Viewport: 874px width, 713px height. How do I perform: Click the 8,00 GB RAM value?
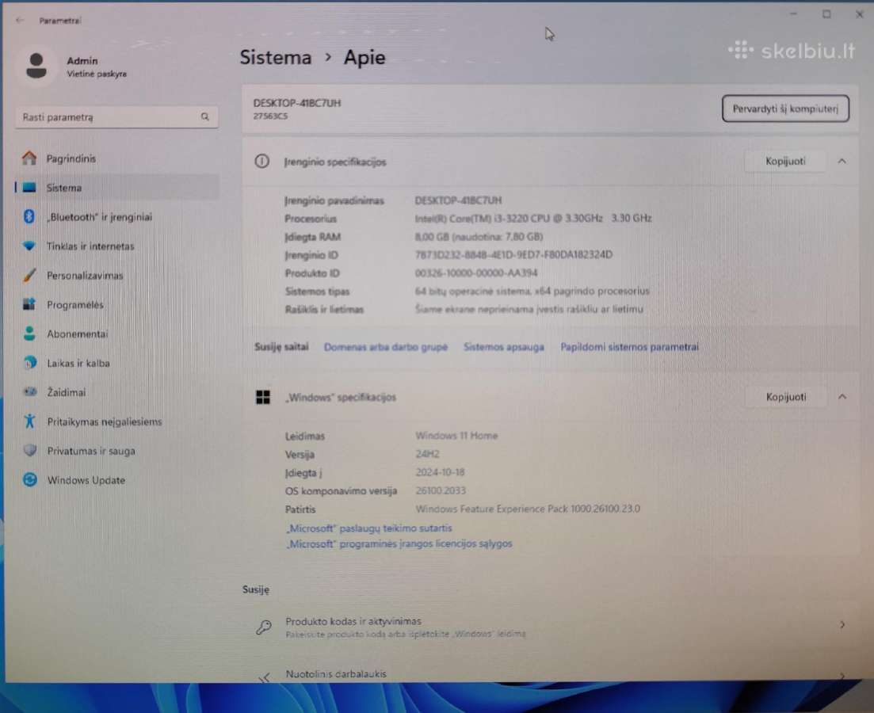pos(479,236)
